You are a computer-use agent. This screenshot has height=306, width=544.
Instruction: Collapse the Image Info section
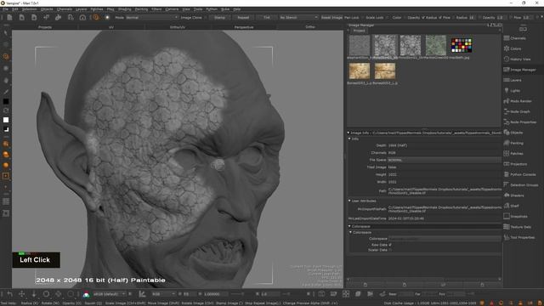click(x=348, y=133)
